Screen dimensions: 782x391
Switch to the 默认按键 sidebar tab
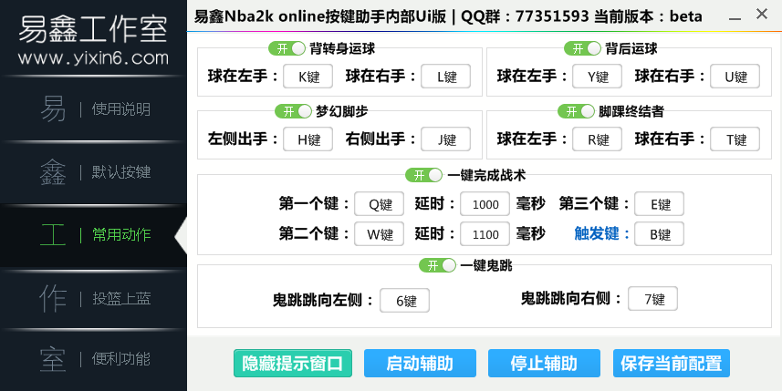click(93, 171)
